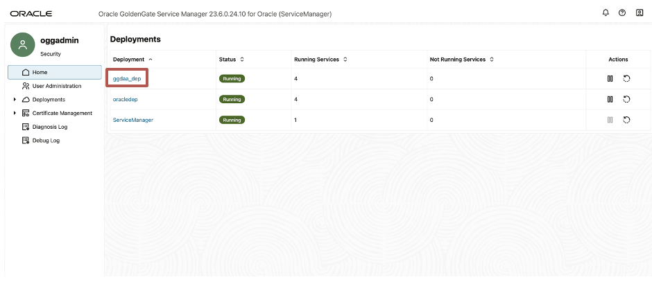This screenshot has width=652, height=302.
Task: Restart the oracledep deployment
Action: coord(626,99)
